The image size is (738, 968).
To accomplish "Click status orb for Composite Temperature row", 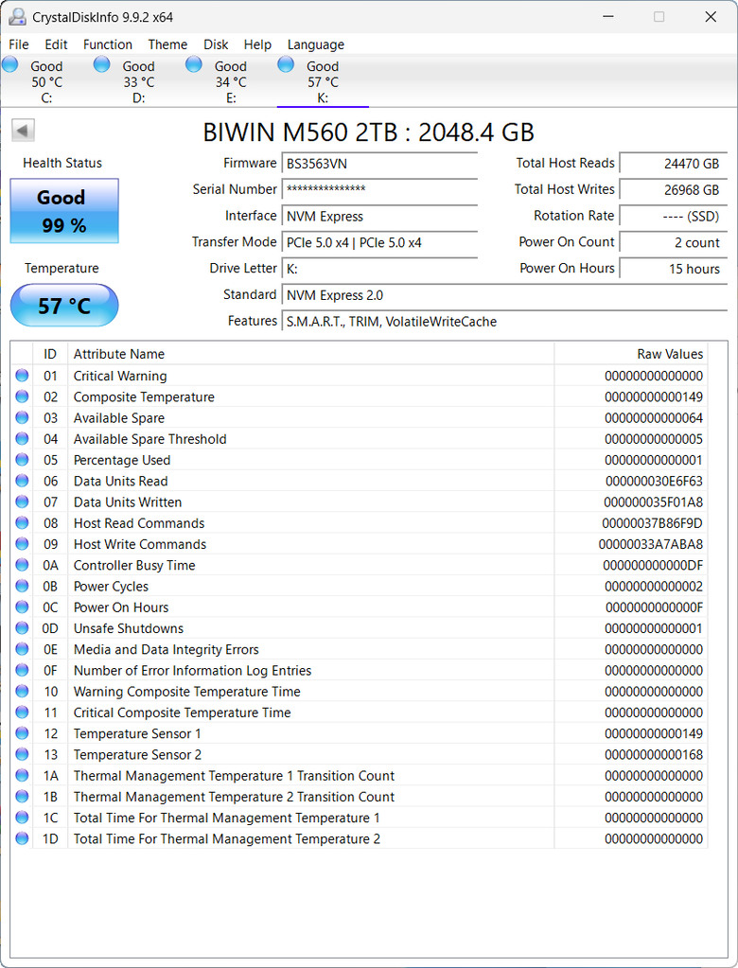I will coord(22,396).
